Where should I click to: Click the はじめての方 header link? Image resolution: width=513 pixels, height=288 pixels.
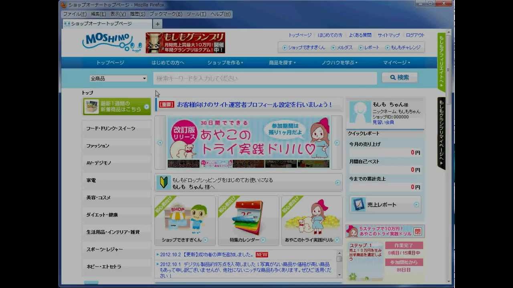pyautogui.click(x=330, y=35)
